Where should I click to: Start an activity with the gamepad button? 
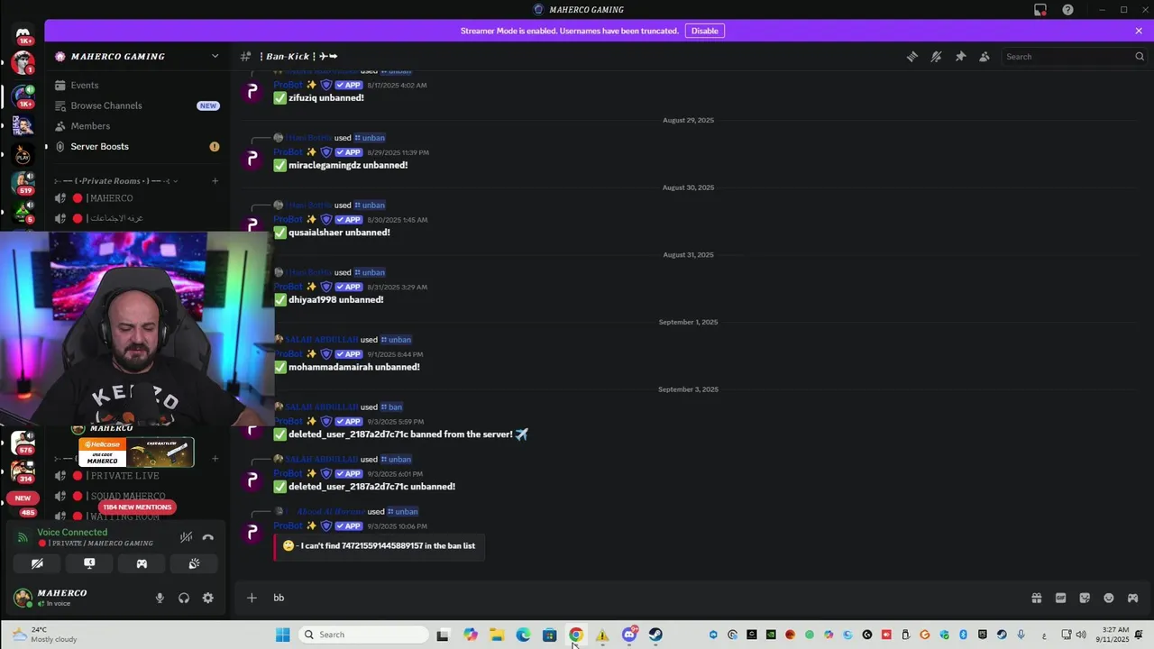point(142,563)
